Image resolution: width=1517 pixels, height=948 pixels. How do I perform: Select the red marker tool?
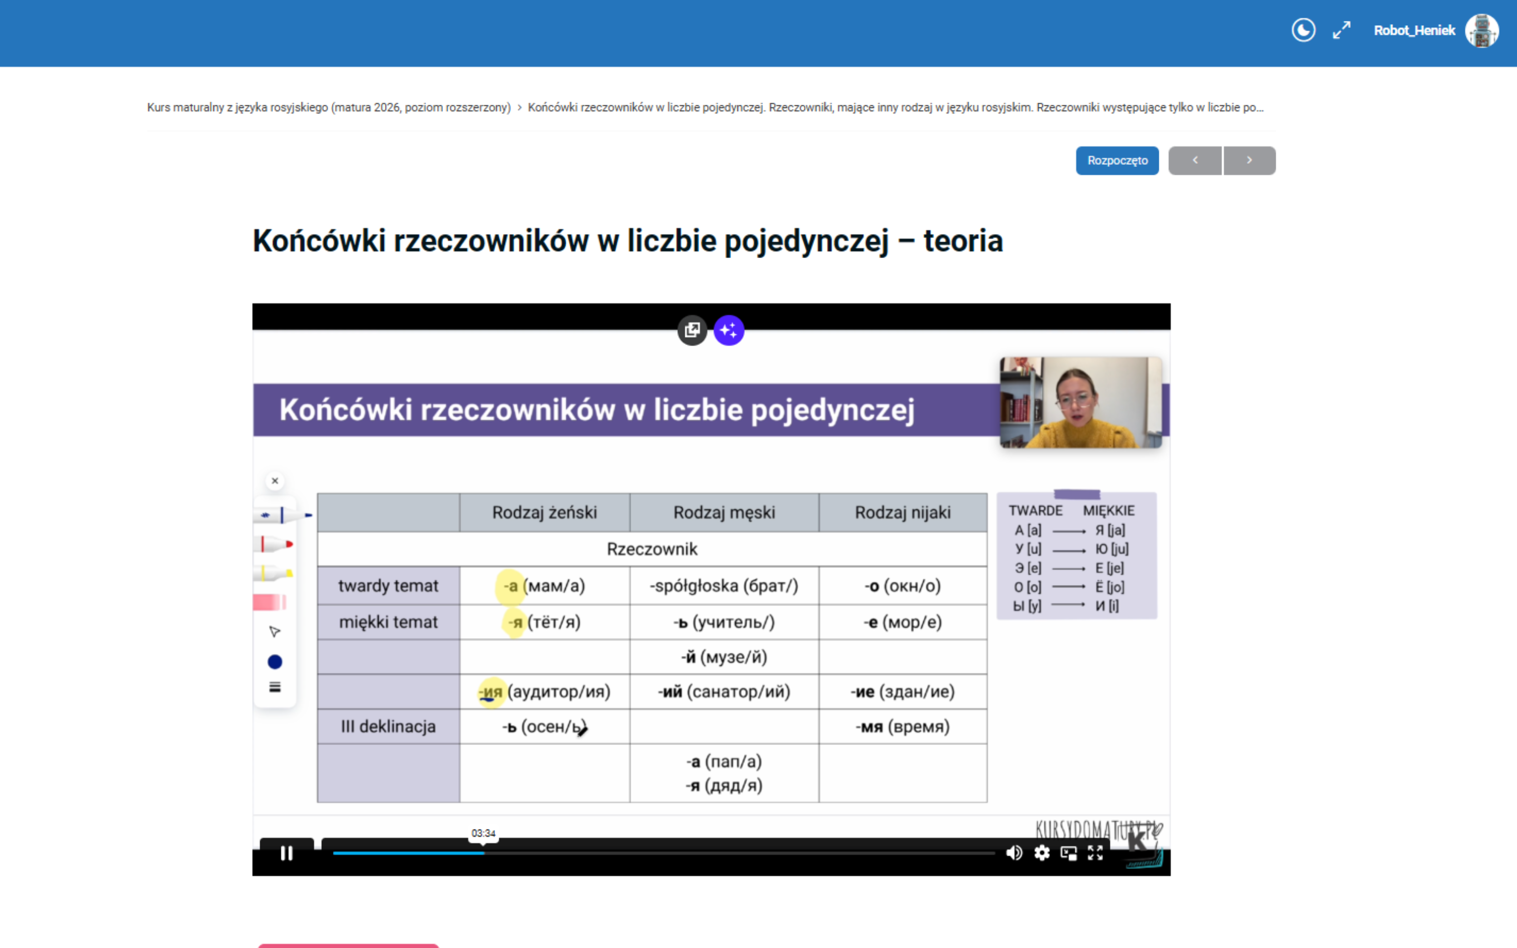pos(274,544)
